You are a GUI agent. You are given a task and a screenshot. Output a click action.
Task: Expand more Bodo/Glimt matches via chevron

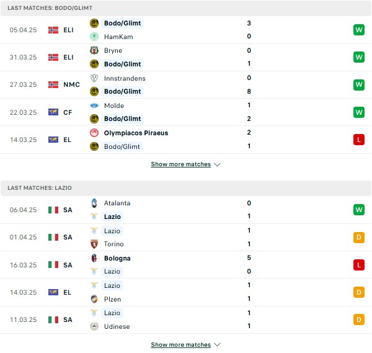coord(218,165)
